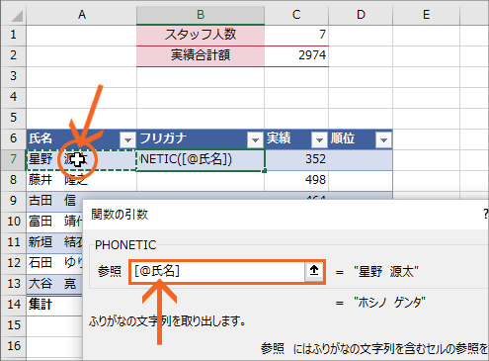489x361 pixels.
Task: Click the cell with value 7
Action: pos(296,35)
